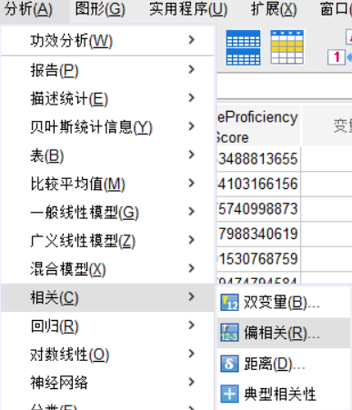Open the 实用程序(U) menu
The image size is (352, 410).
[188, 9]
